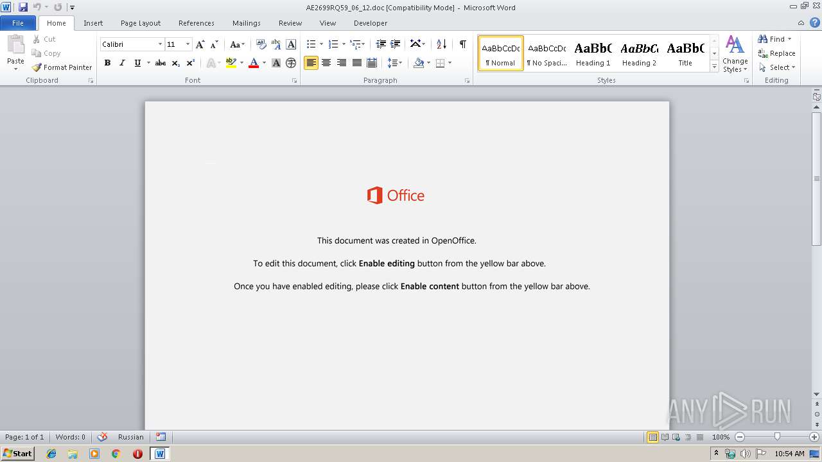The image size is (822, 462).
Task: Click Decrease Indent icon
Action: (x=381, y=44)
